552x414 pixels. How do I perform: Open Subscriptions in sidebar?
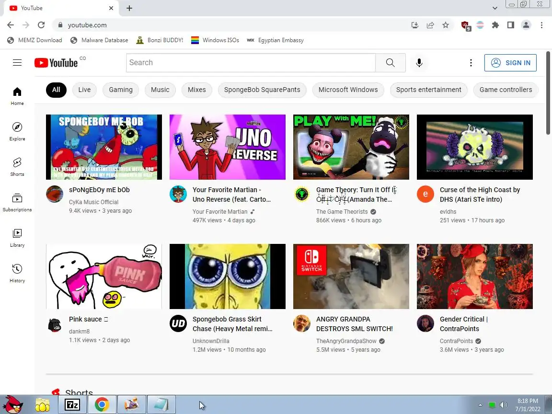[17, 202]
